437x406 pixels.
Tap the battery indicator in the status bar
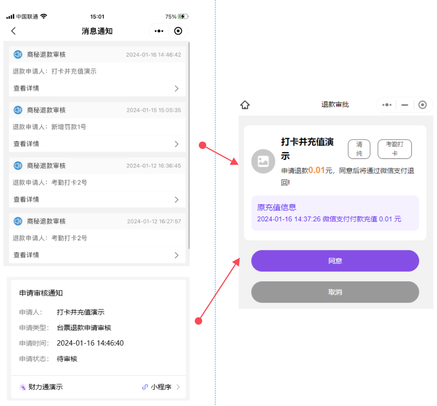[x=183, y=17]
